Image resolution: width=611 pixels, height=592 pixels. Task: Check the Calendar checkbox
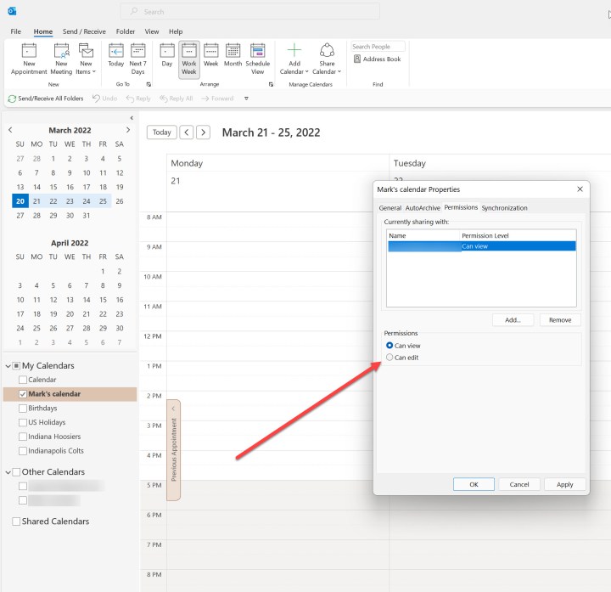[x=23, y=380]
